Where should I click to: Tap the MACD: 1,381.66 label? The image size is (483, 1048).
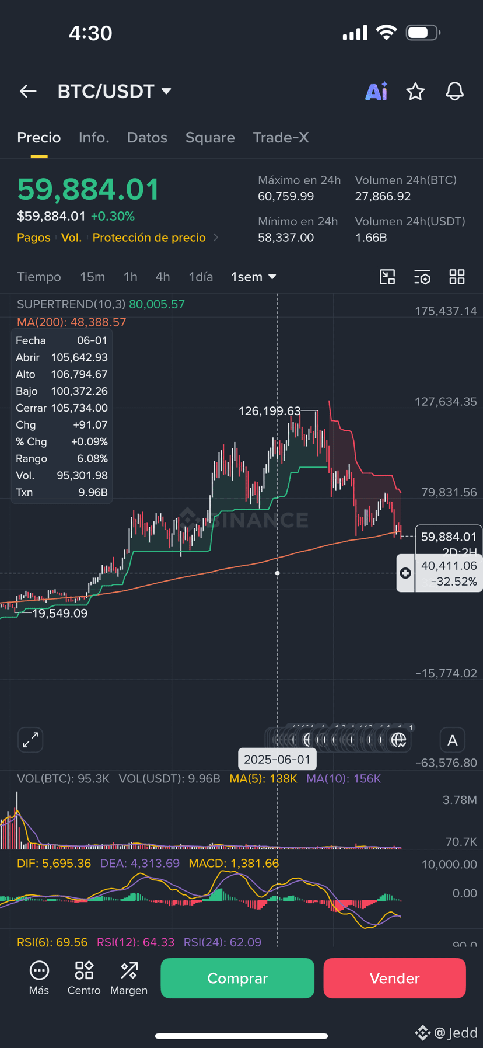tap(233, 864)
